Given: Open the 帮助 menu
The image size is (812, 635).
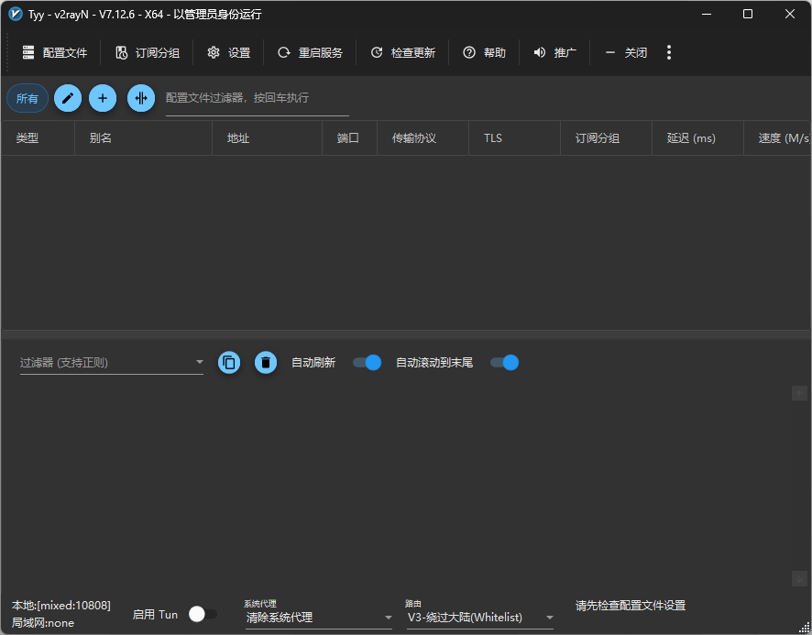Looking at the screenshot, I should [484, 53].
